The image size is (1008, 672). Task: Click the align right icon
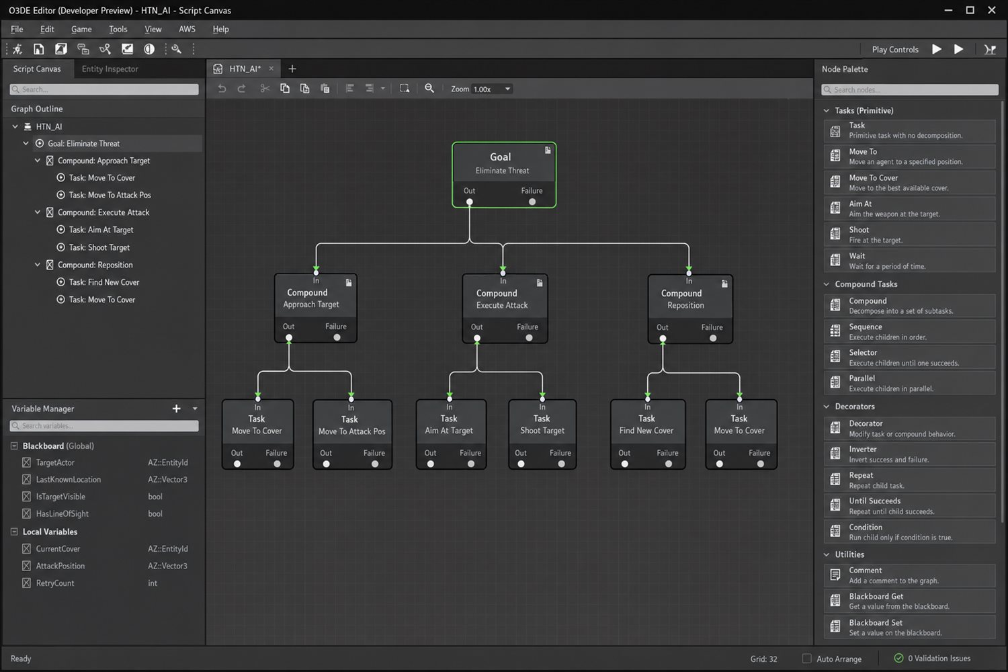coord(369,89)
